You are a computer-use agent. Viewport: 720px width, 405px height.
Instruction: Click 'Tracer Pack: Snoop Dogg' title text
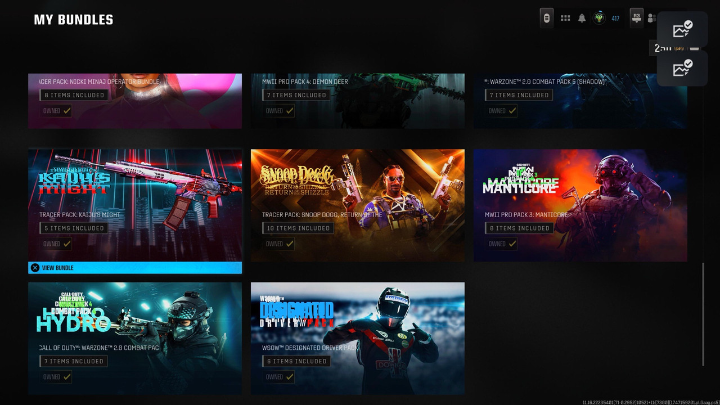pos(322,214)
